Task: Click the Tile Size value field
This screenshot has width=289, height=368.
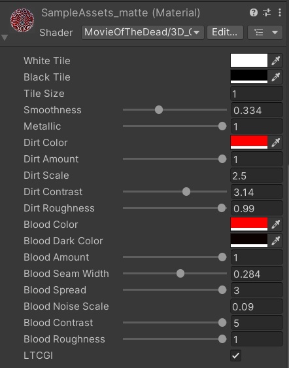Action: click(257, 94)
